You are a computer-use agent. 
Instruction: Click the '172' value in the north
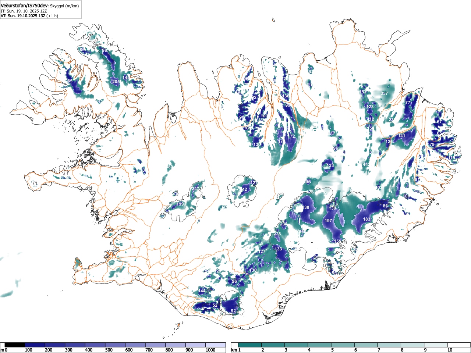(292, 137)
